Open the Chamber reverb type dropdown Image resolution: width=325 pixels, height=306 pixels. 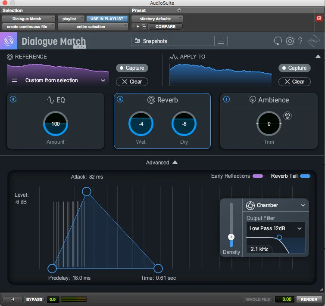(276, 205)
